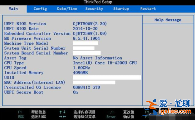This screenshot has height=120, width=195.
Task: Click the Enter confirm value hint
Action: click(111, 117)
